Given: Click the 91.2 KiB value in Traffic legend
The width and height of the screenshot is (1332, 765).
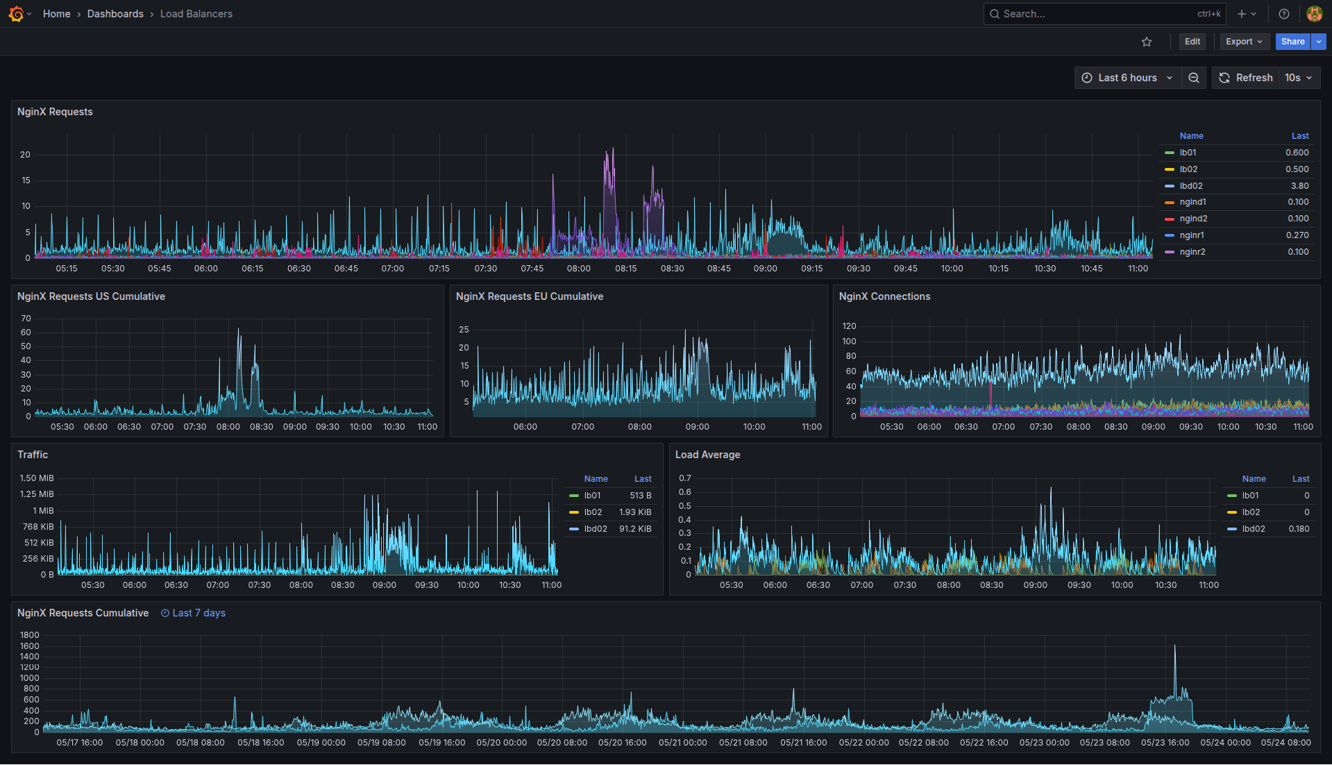Looking at the screenshot, I should coord(635,529).
